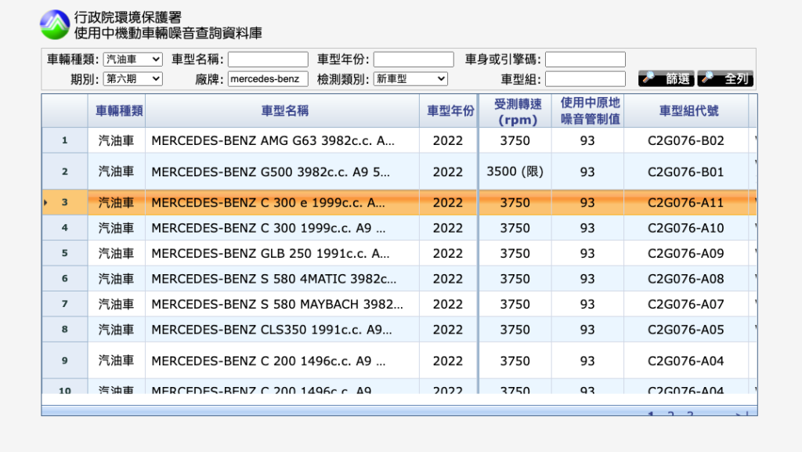802x452 pixels.
Task: Select the MERCEDES-BENZ AMG G63 3982c.c. row name
Action: pyautogui.click(x=273, y=140)
